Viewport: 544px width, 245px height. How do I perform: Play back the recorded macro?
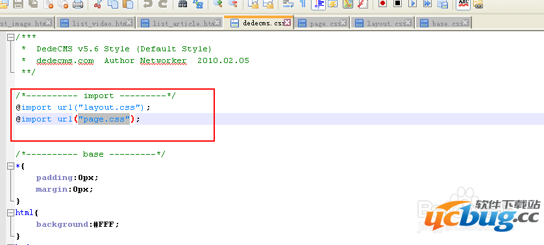pyautogui.click(x=412, y=4)
